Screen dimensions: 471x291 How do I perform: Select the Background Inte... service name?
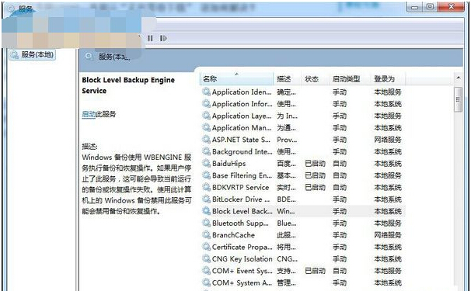pos(242,151)
